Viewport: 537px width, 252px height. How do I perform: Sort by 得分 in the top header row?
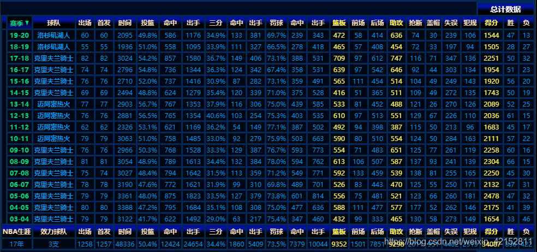491,23
